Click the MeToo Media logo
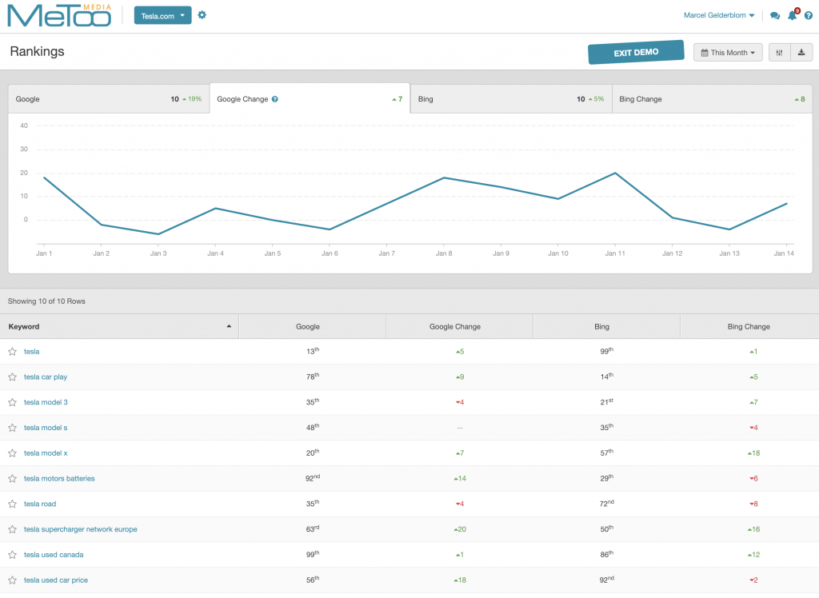The image size is (819, 598). [x=59, y=16]
